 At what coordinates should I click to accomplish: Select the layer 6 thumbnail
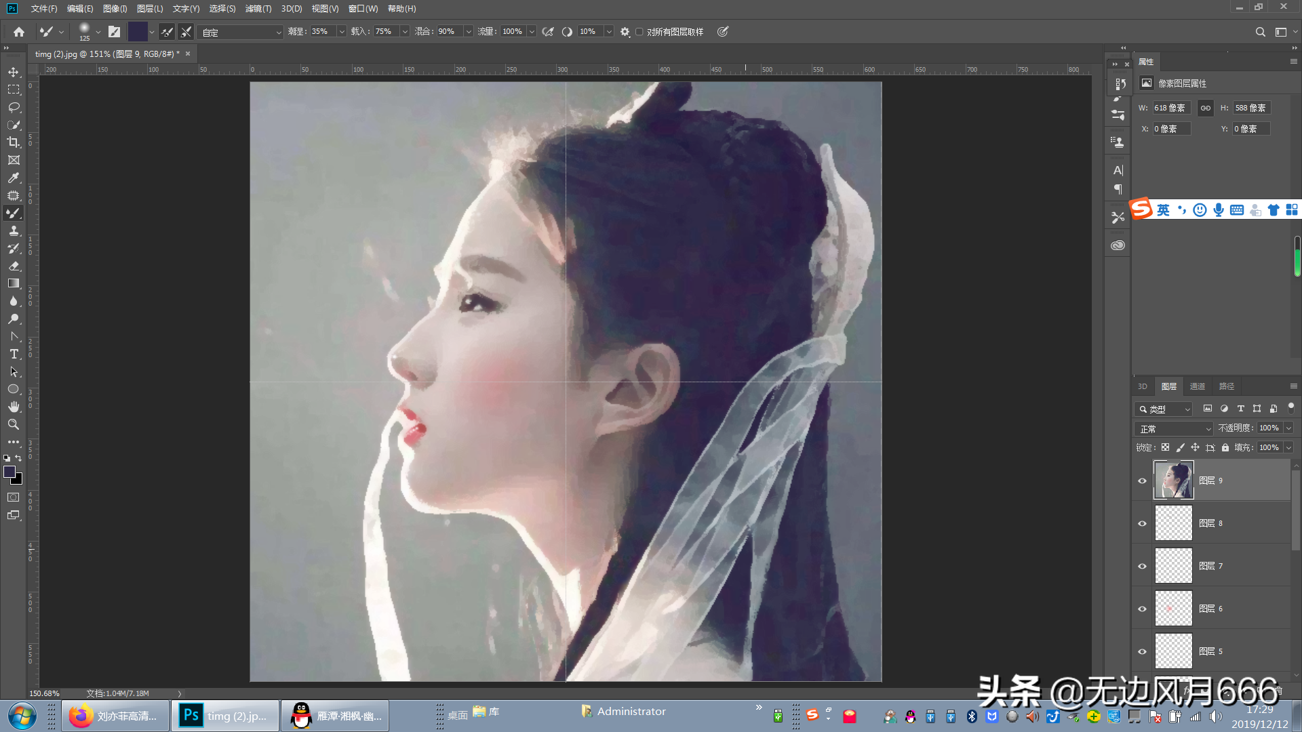coord(1173,609)
